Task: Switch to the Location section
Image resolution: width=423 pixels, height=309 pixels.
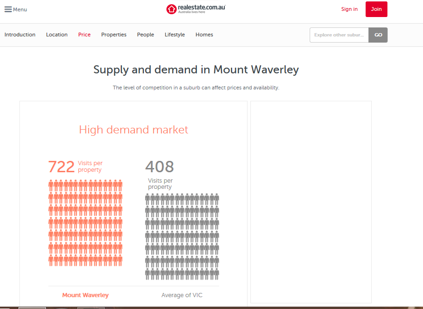Action: point(56,35)
